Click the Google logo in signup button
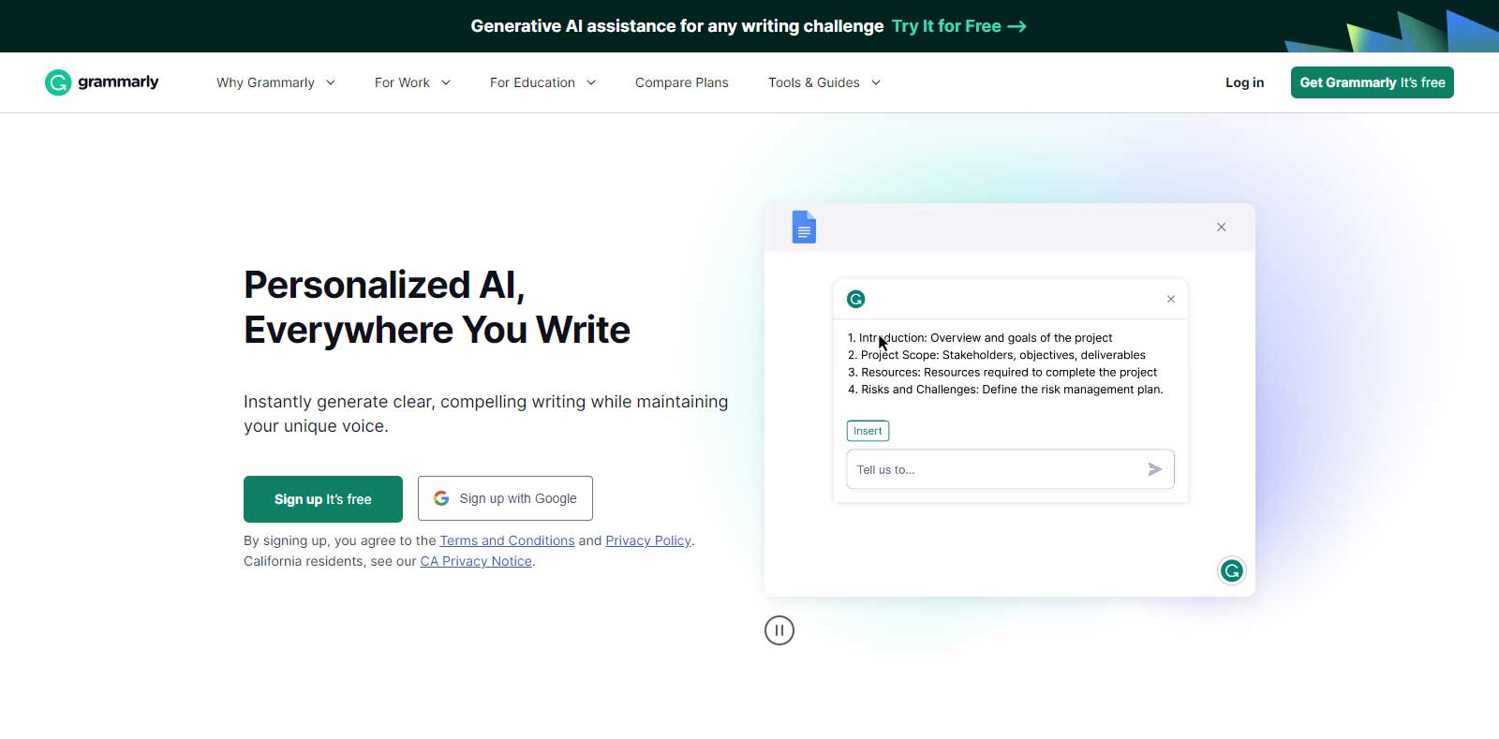Viewport: 1499px width, 739px height. click(x=441, y=498)
